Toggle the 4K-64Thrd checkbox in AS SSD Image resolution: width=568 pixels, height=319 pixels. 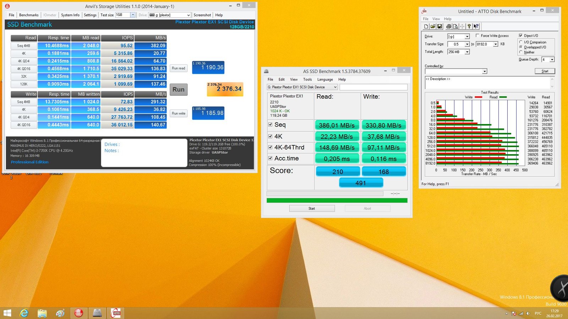[x=271, y=147]
